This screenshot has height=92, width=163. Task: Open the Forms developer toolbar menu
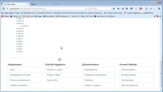pyautogui.click(x=30, y=16)
